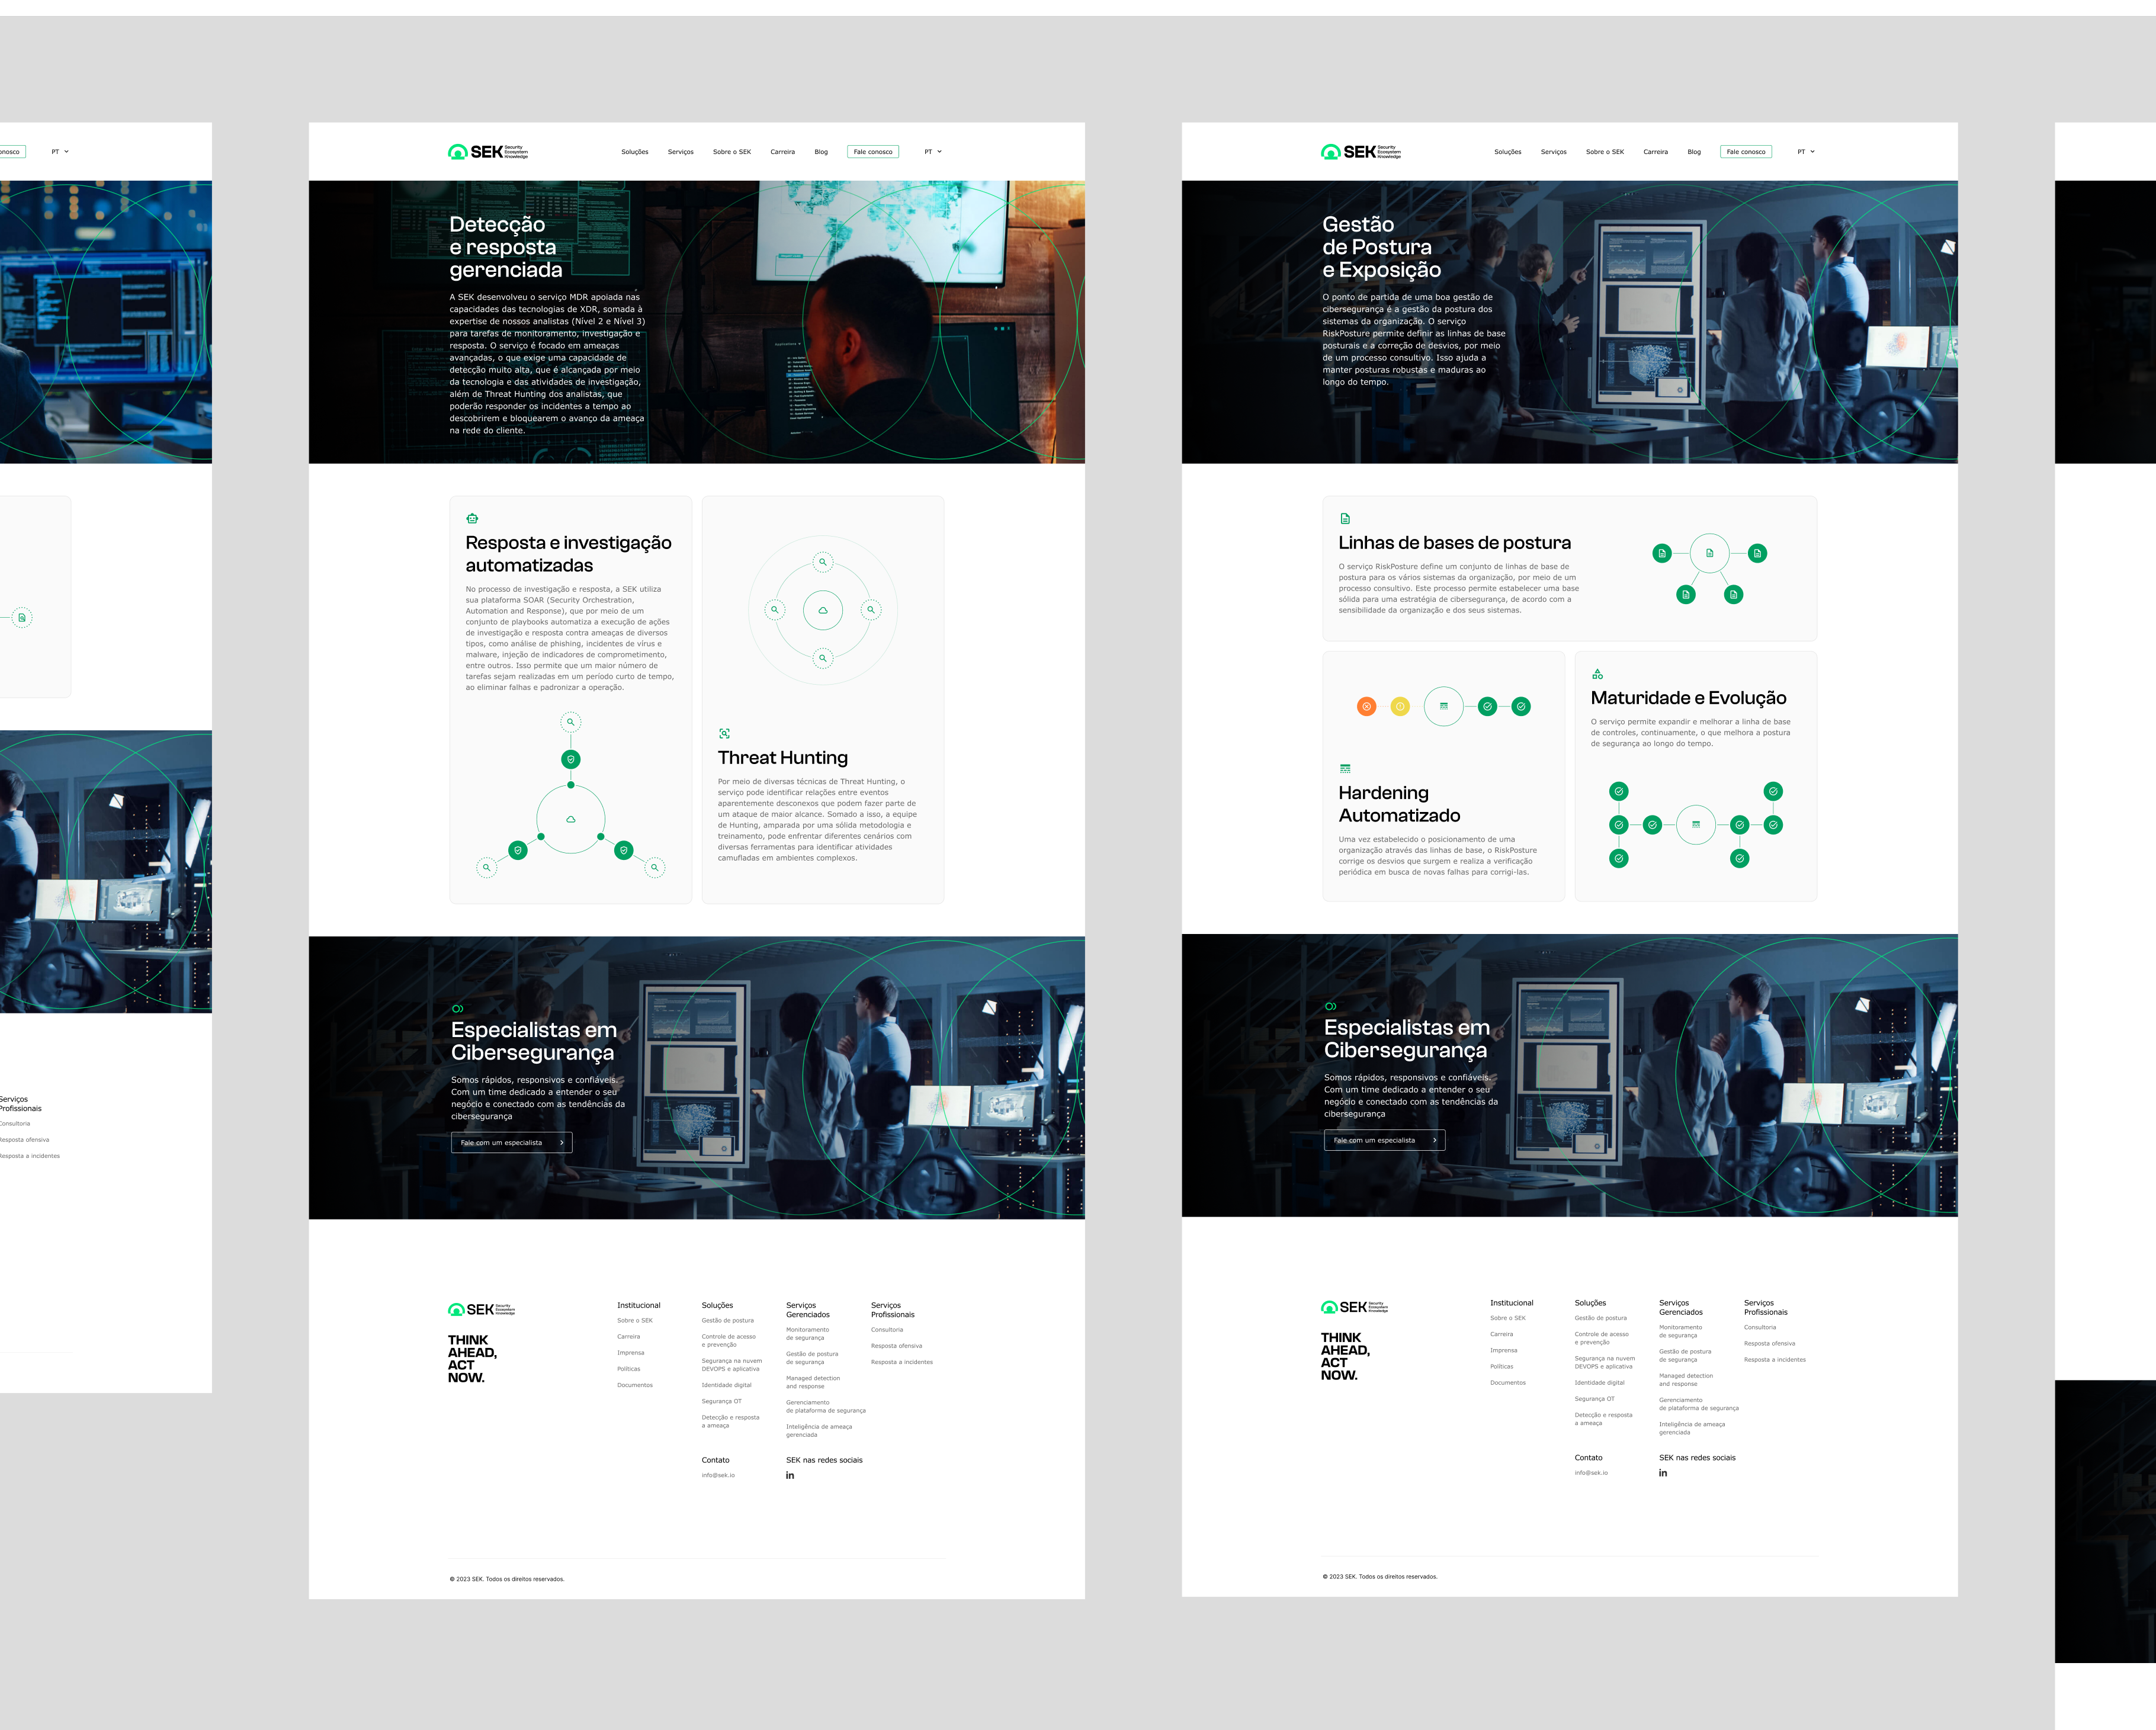Expand PT language selector on cropped far-left page
The width and height of the screenshot is (2156, 1730).
60,152
